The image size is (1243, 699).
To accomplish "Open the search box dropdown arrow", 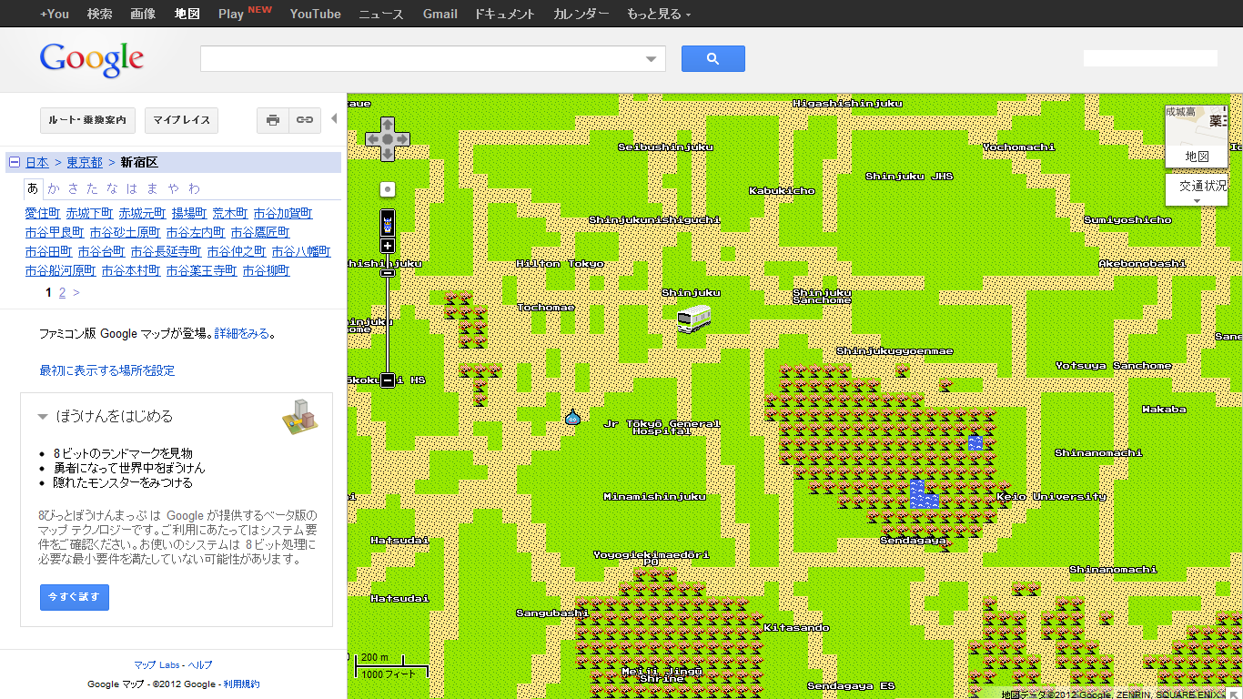I will [x=651, y=59].
